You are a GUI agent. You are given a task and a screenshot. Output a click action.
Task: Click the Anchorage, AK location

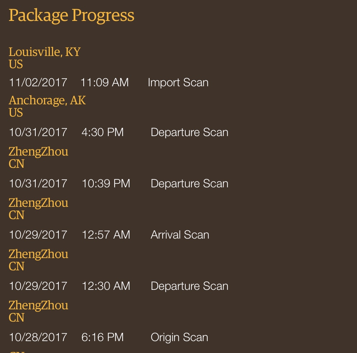pyautogui.click(x=47, y=100)
